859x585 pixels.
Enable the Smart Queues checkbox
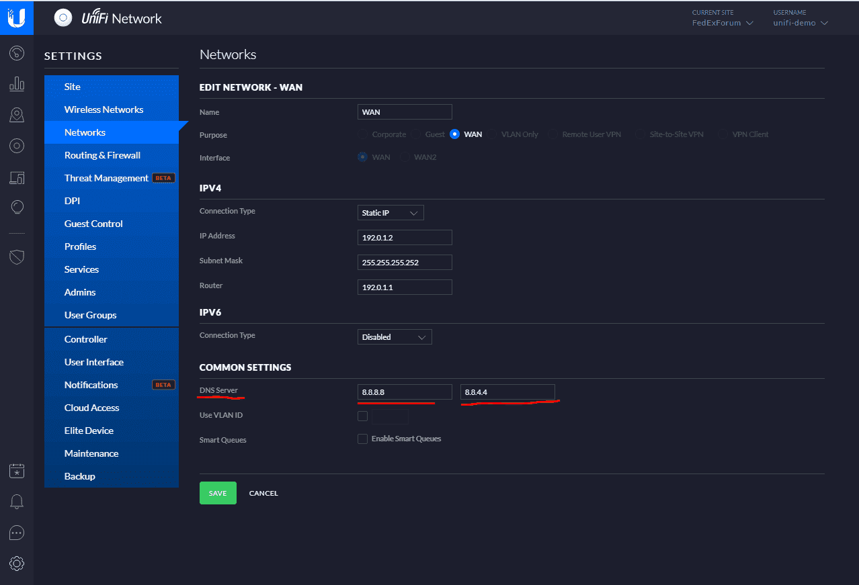click(x=363, y=439)
